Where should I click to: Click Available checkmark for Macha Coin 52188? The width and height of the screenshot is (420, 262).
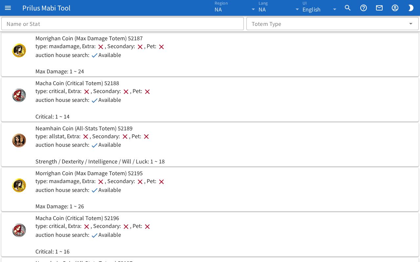tap(94, 101)
